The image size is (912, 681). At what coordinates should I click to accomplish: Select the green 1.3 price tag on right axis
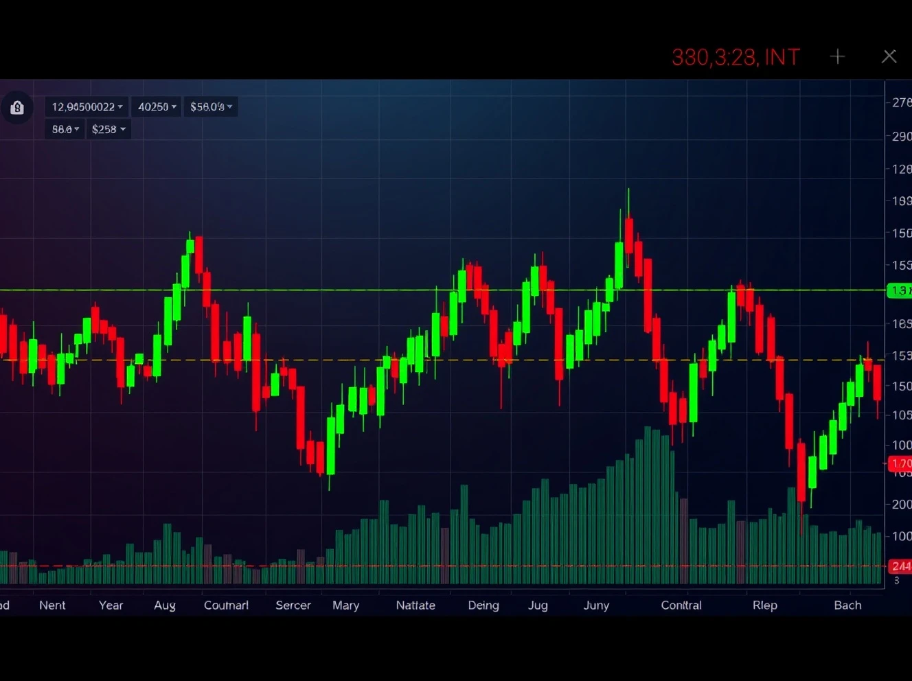900,291
